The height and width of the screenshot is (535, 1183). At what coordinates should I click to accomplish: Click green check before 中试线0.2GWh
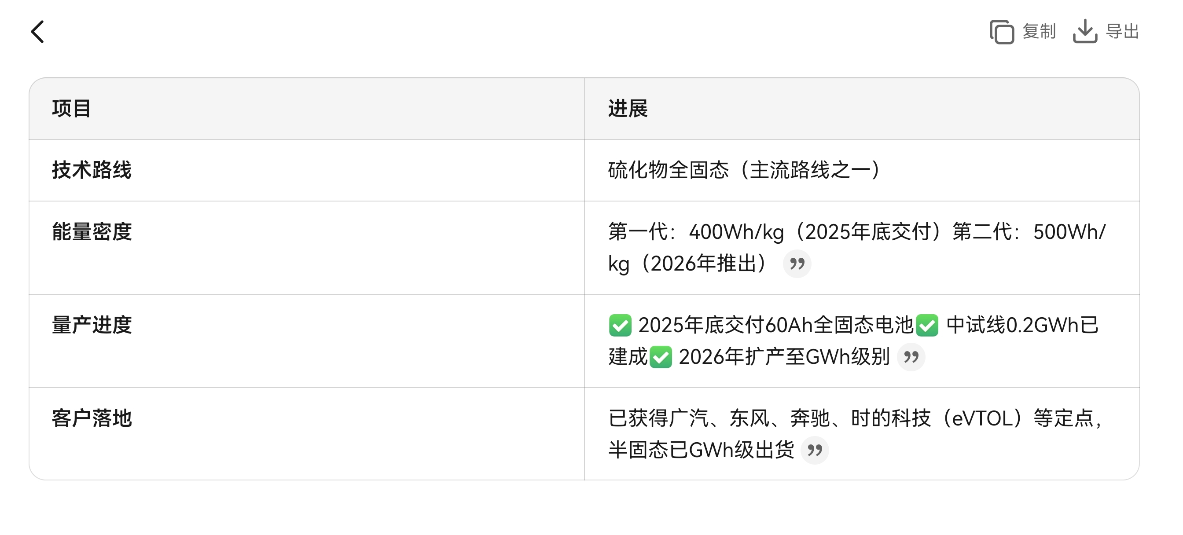click(927, 325)
